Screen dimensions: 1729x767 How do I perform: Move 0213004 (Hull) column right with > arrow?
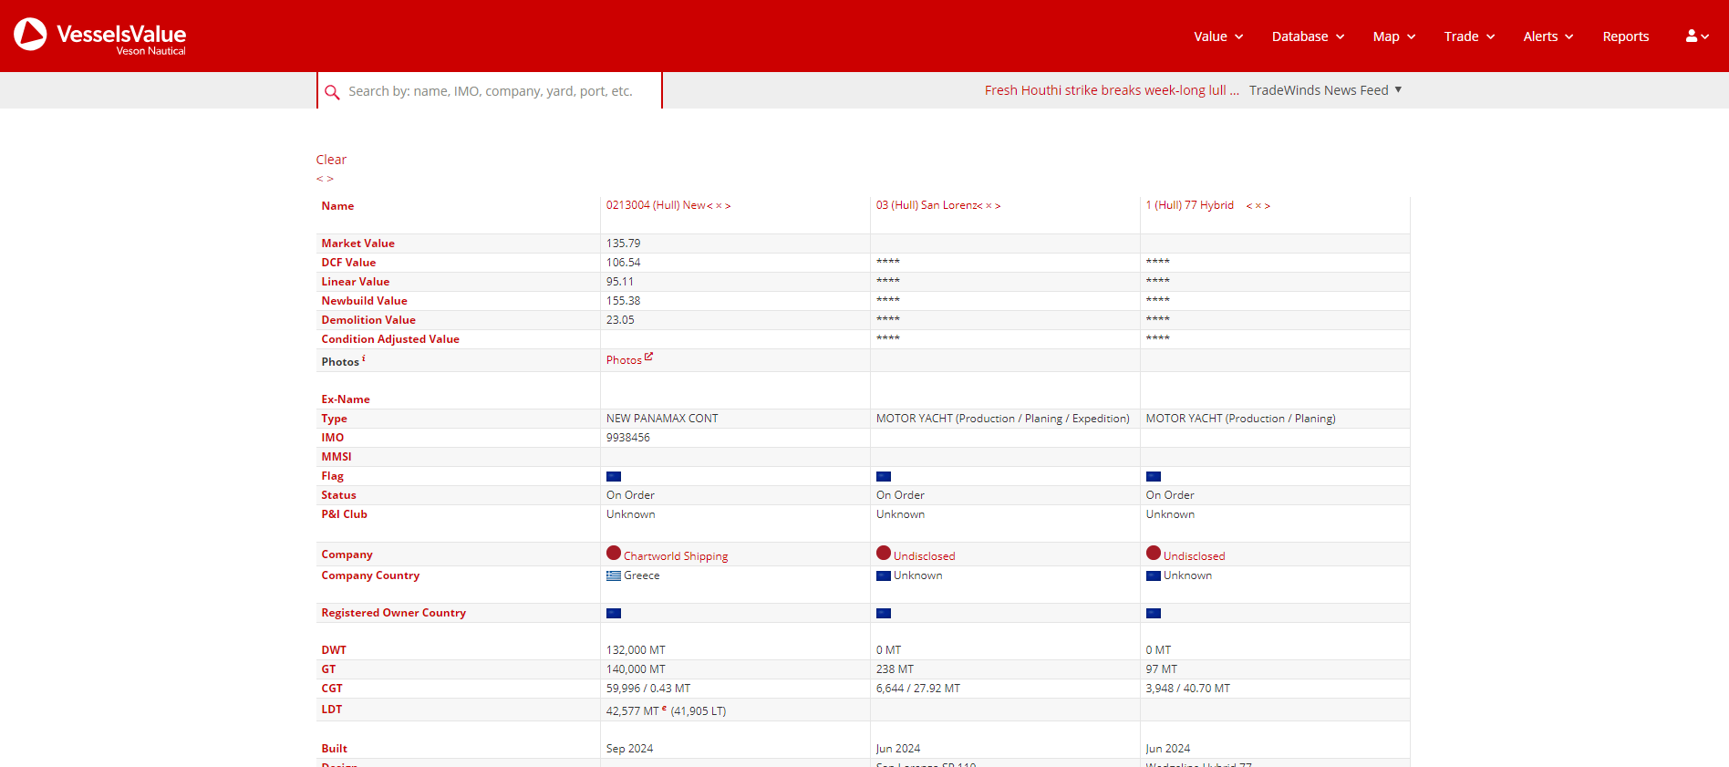point(728,206)
